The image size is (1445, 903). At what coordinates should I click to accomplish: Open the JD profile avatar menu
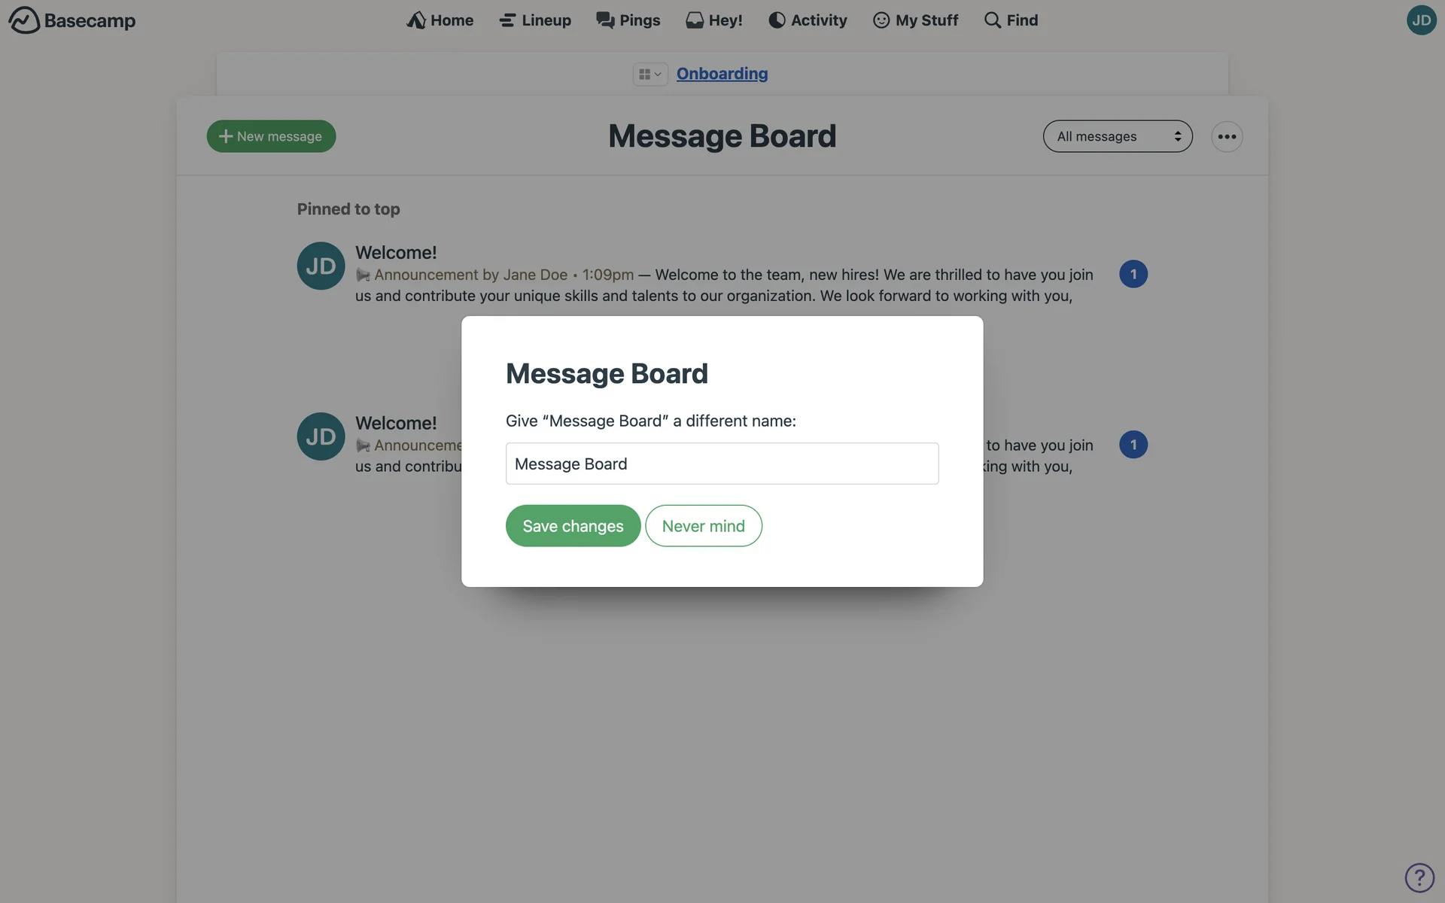pos(1421,20)
